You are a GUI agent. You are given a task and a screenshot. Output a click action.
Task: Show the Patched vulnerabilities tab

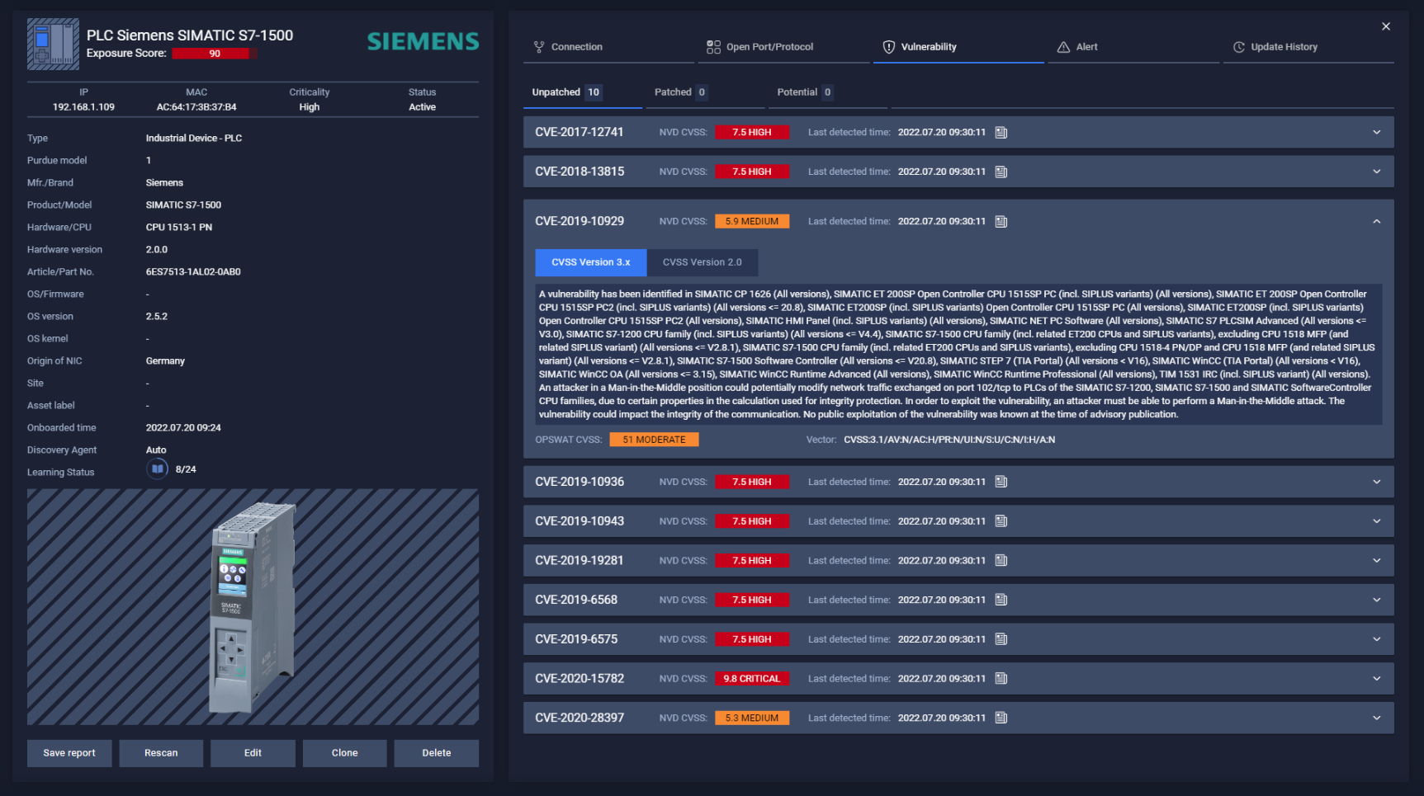pyautogui.click(x=704, y=92)
